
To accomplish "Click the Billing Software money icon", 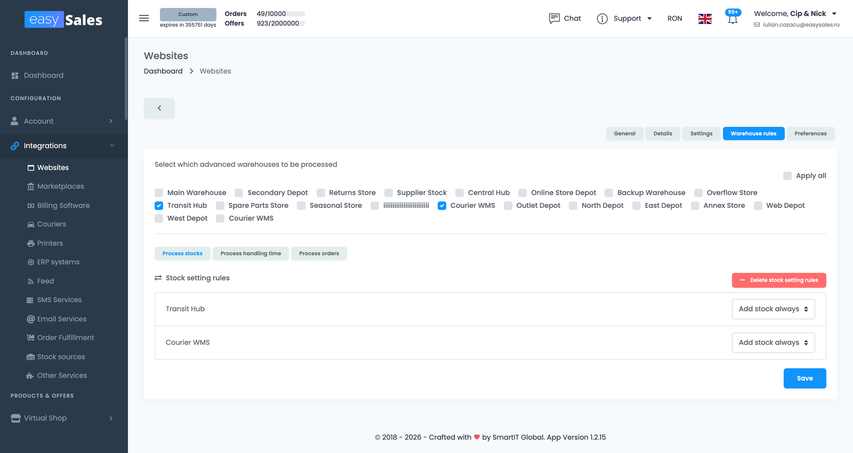I will [31, 206].
